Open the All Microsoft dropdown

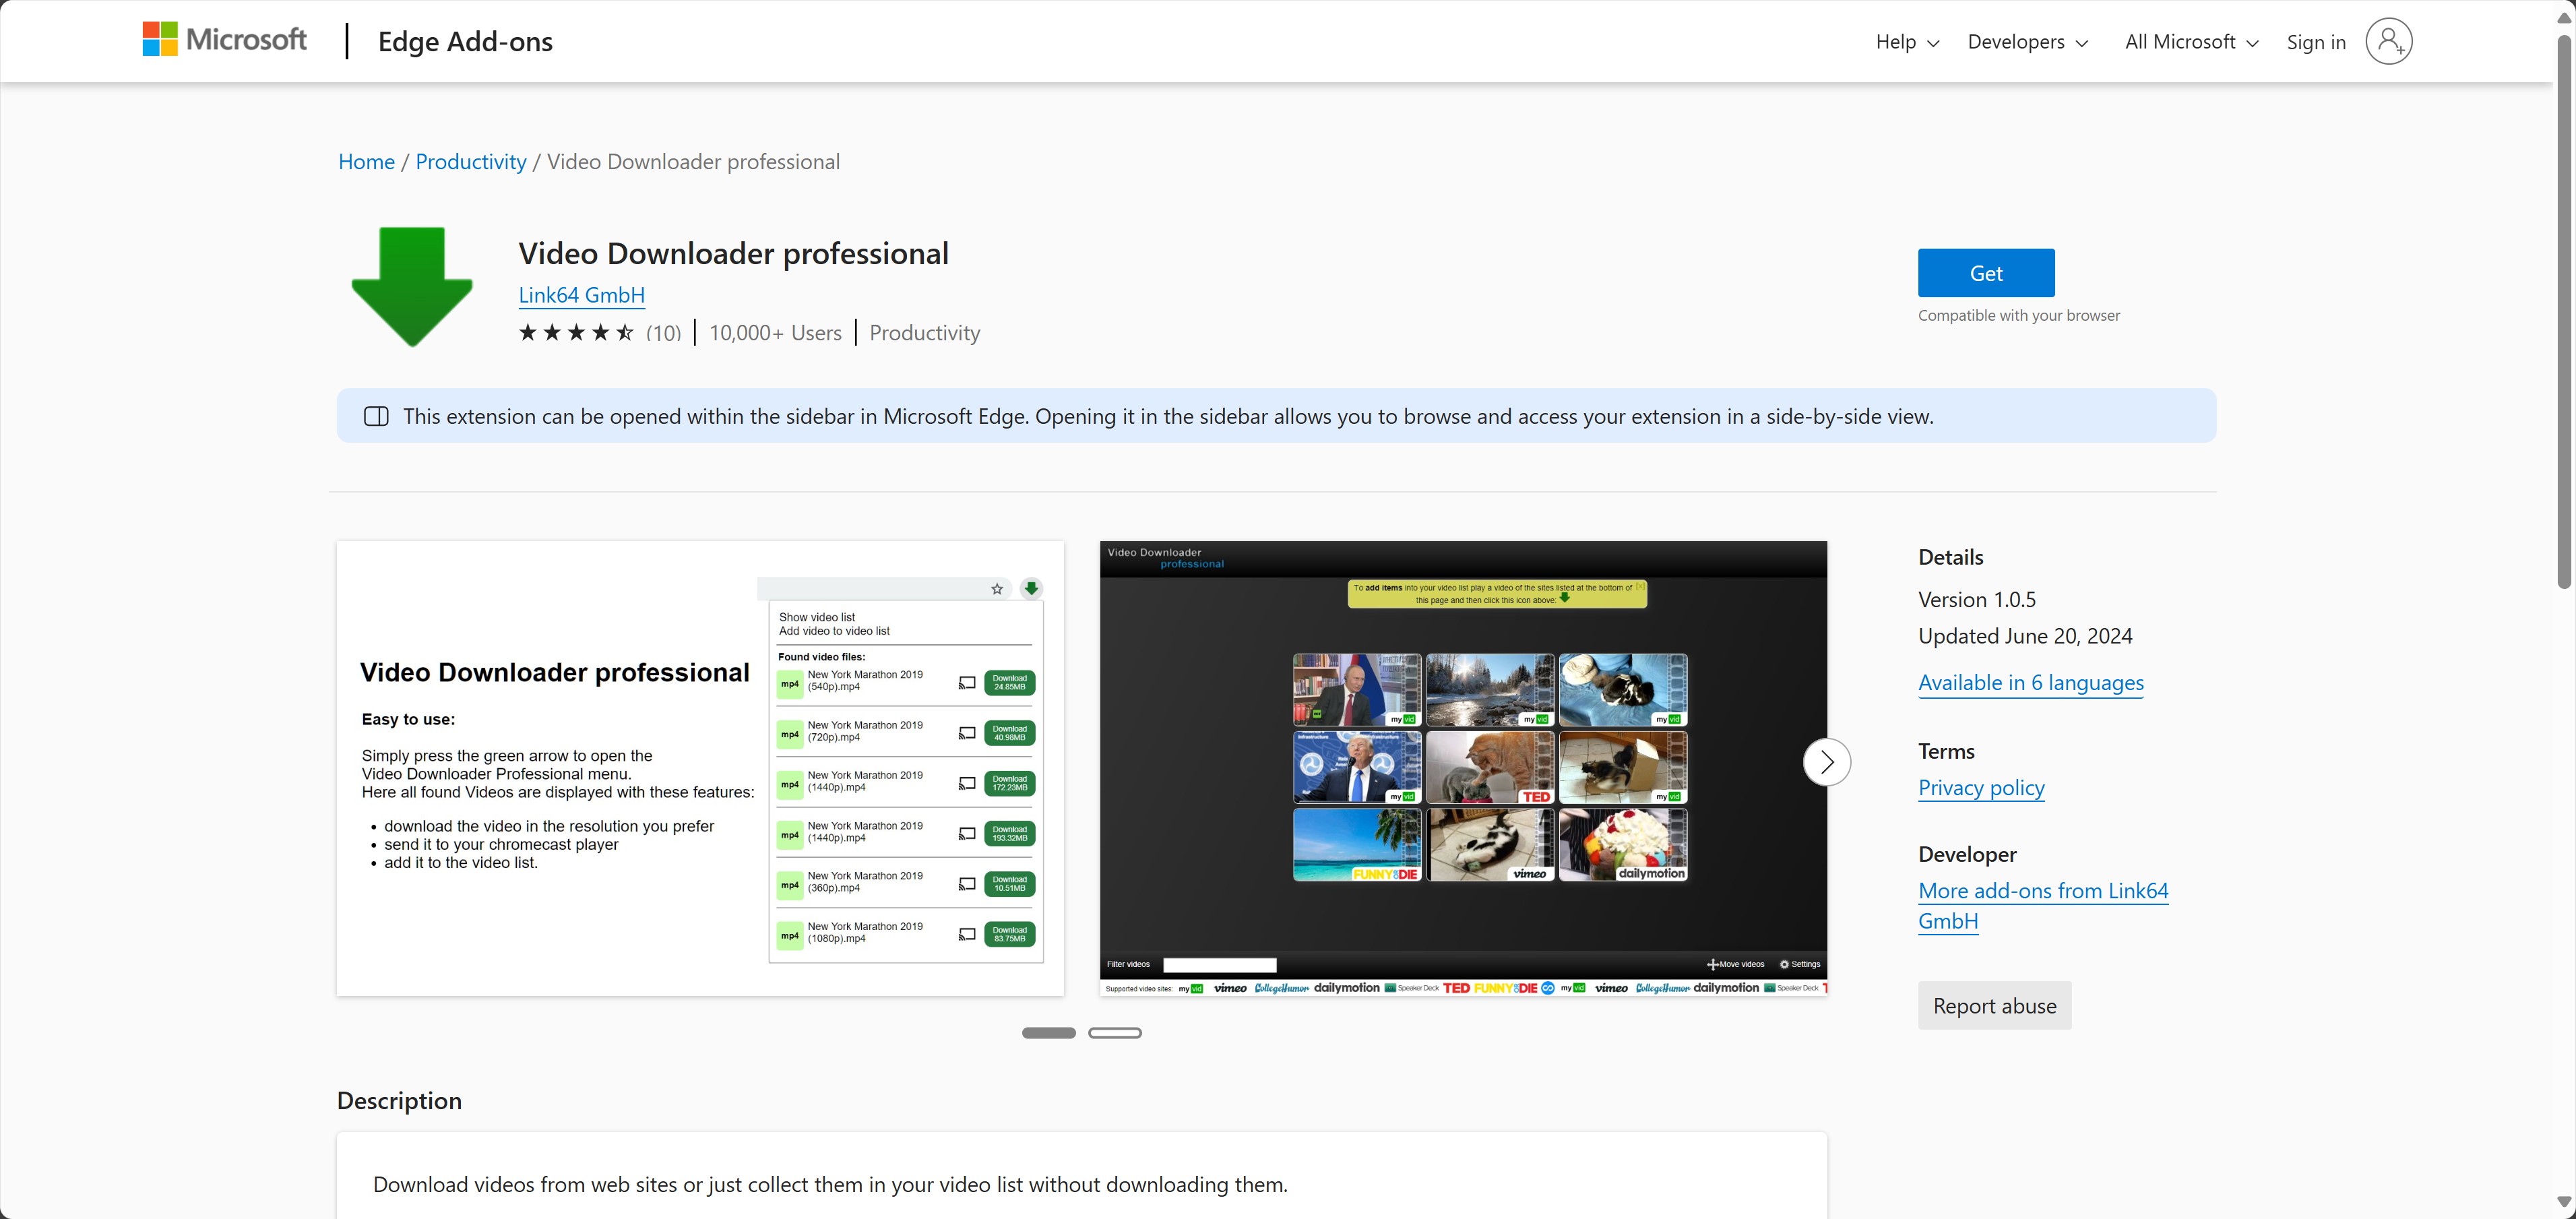[2191, 42]
